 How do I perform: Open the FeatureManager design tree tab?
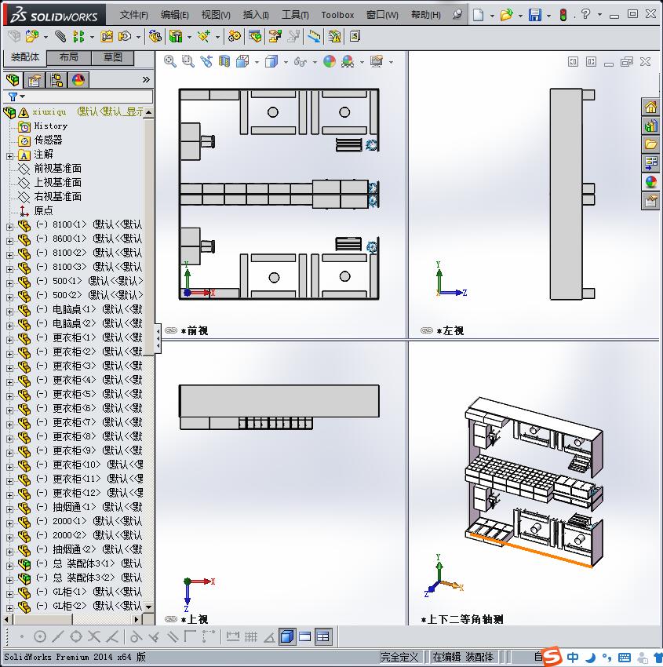coord(13,80)
